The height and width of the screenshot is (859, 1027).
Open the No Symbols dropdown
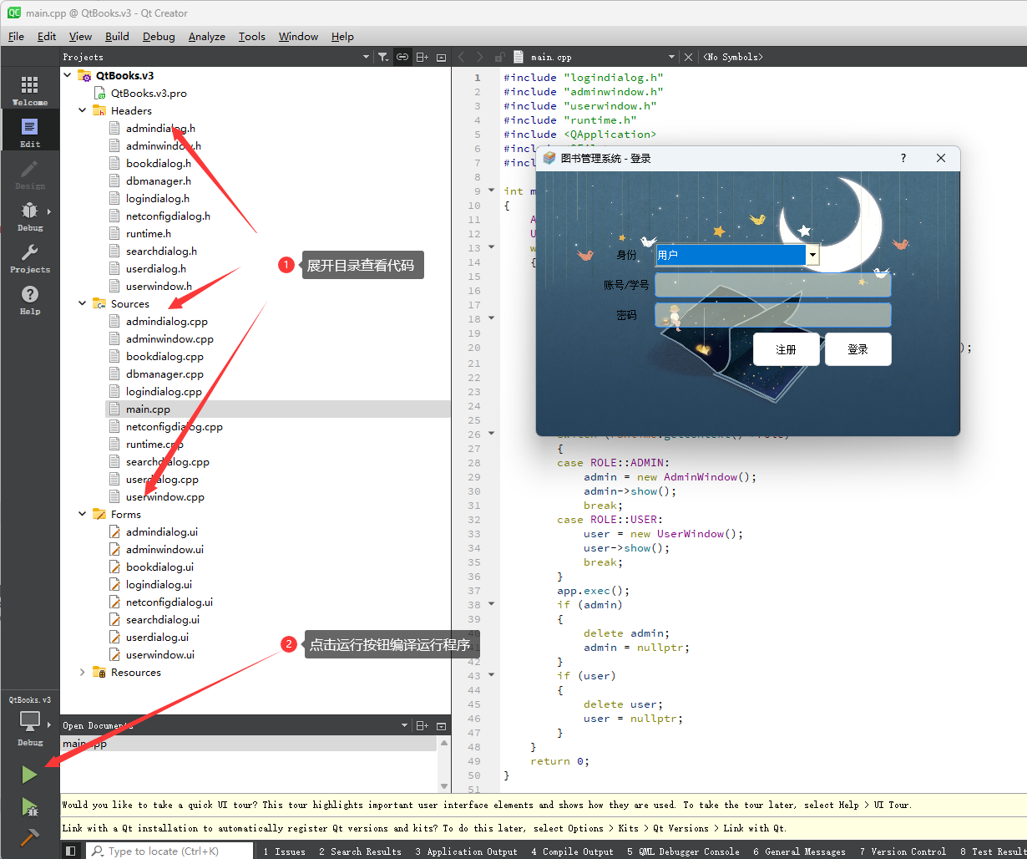click(731, 57)
